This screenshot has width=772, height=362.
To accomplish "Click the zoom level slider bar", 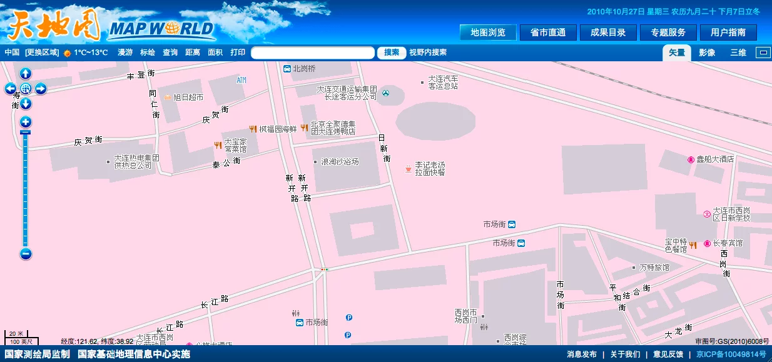I will pos(26,188).
